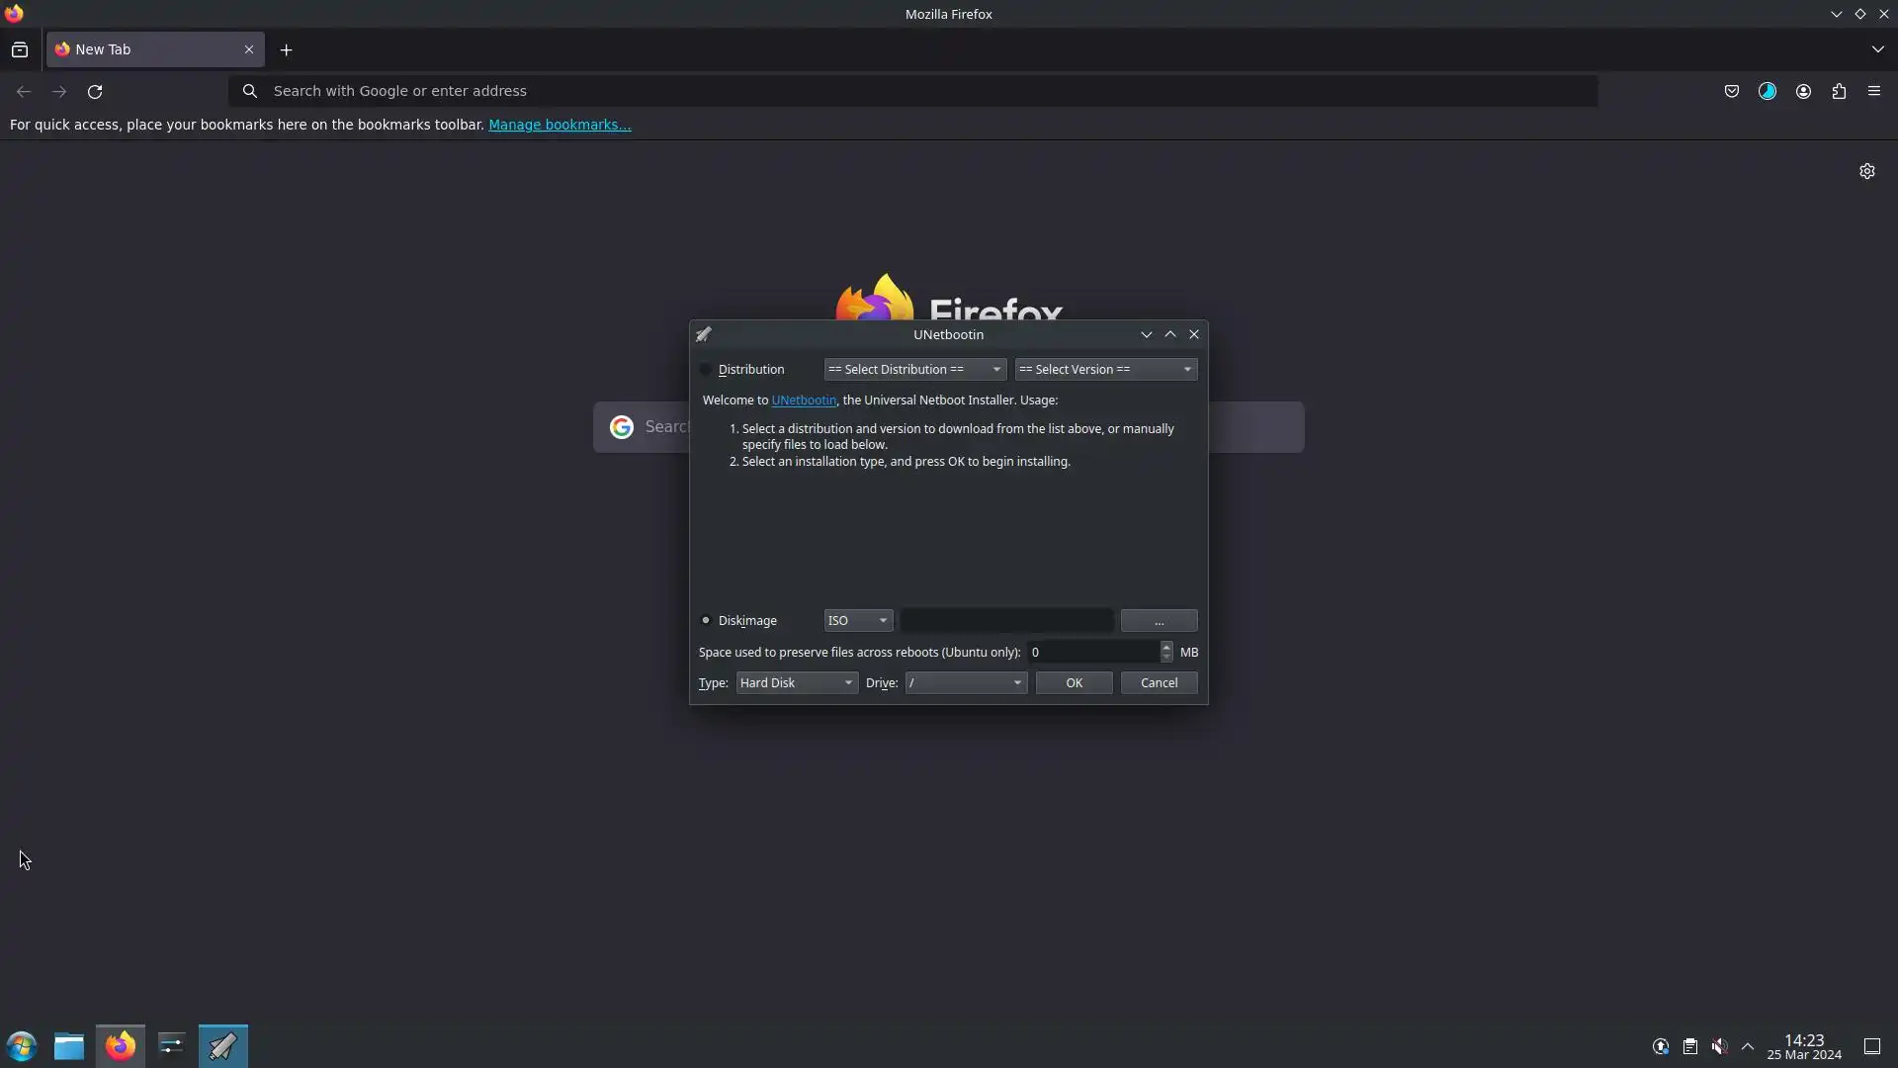Open the ISO format dropdown
The height and width of the screenshot is (1068, 1898).
coord(858,621)
